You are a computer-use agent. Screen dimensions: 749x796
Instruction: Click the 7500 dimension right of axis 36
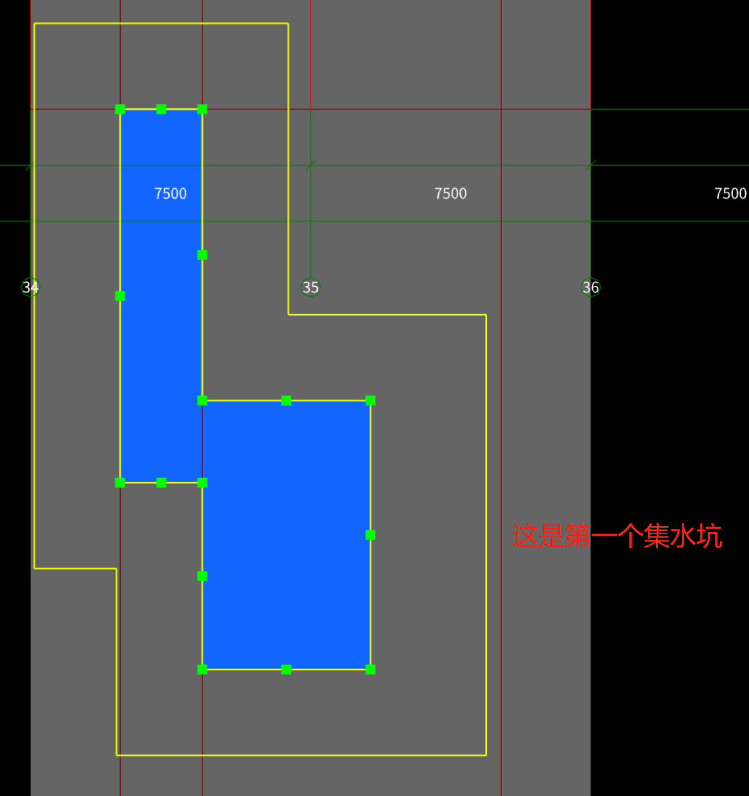point(731,193)
